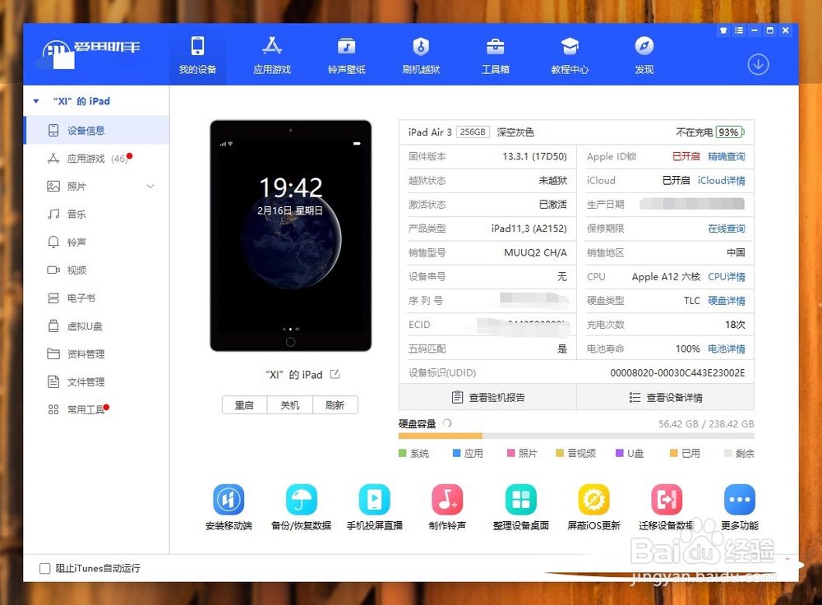This screenshot has width=822, height=605.
Task: Click the 93% battery indicator
Action: (x=730, y=132)
